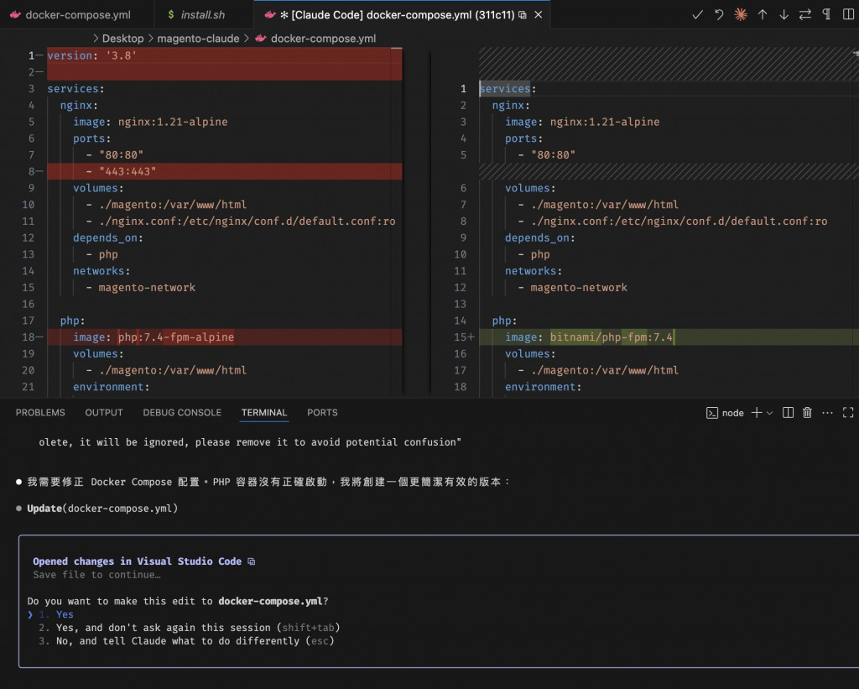Viewport: 859px width, 689px height.
Task: Click php: service key in right pane
Action: (x=504, y=321)
